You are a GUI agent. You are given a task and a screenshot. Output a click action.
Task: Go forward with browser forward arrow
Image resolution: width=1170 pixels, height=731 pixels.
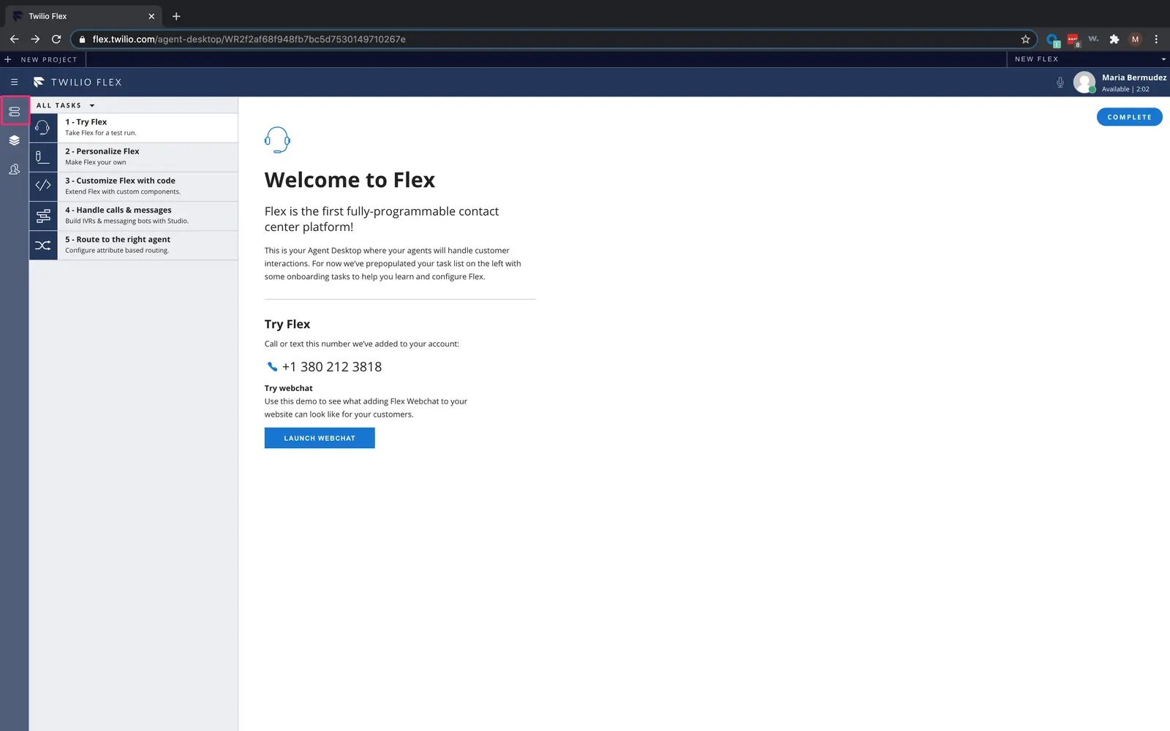tap(35, 39)
